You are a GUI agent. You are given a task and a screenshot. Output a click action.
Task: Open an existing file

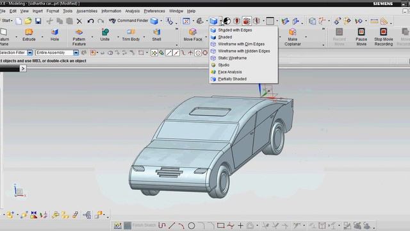tap(28, 21)
